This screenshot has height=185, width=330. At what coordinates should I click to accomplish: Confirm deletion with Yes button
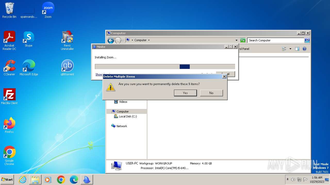coord(185,93)
